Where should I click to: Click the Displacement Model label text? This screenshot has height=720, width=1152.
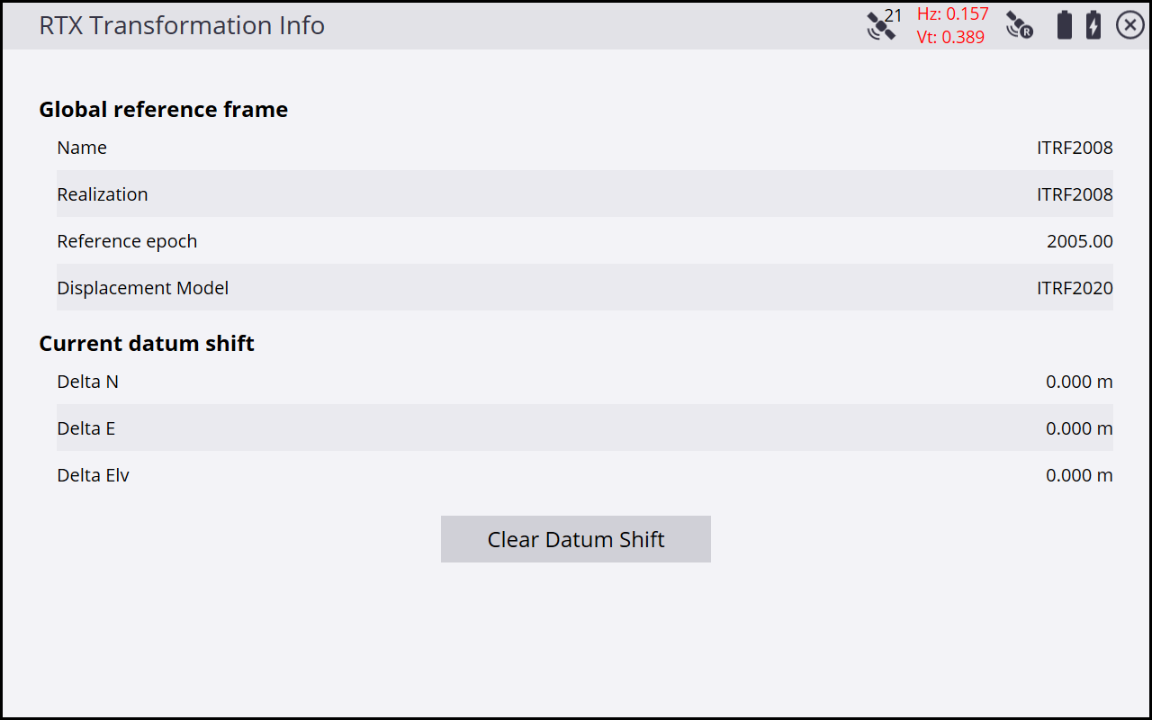point(142,288)
